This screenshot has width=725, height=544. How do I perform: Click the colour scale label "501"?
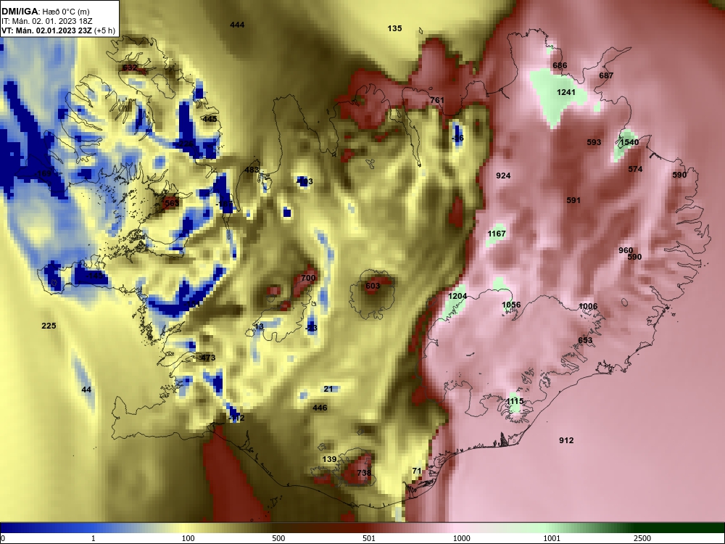[369, 538]
